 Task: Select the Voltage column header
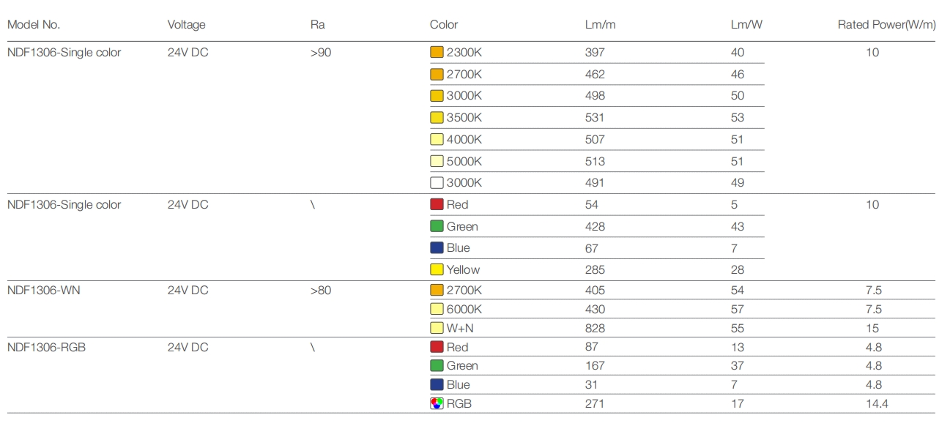[x=186, y=25]
